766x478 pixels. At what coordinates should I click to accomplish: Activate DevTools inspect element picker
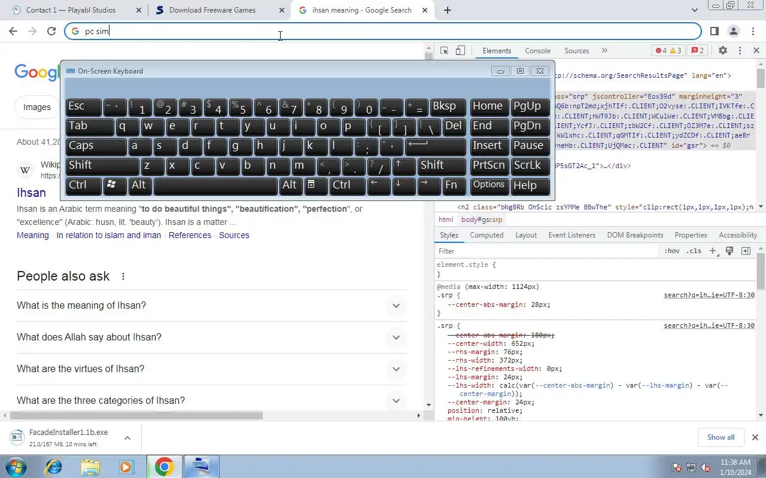tap(444, 51)
